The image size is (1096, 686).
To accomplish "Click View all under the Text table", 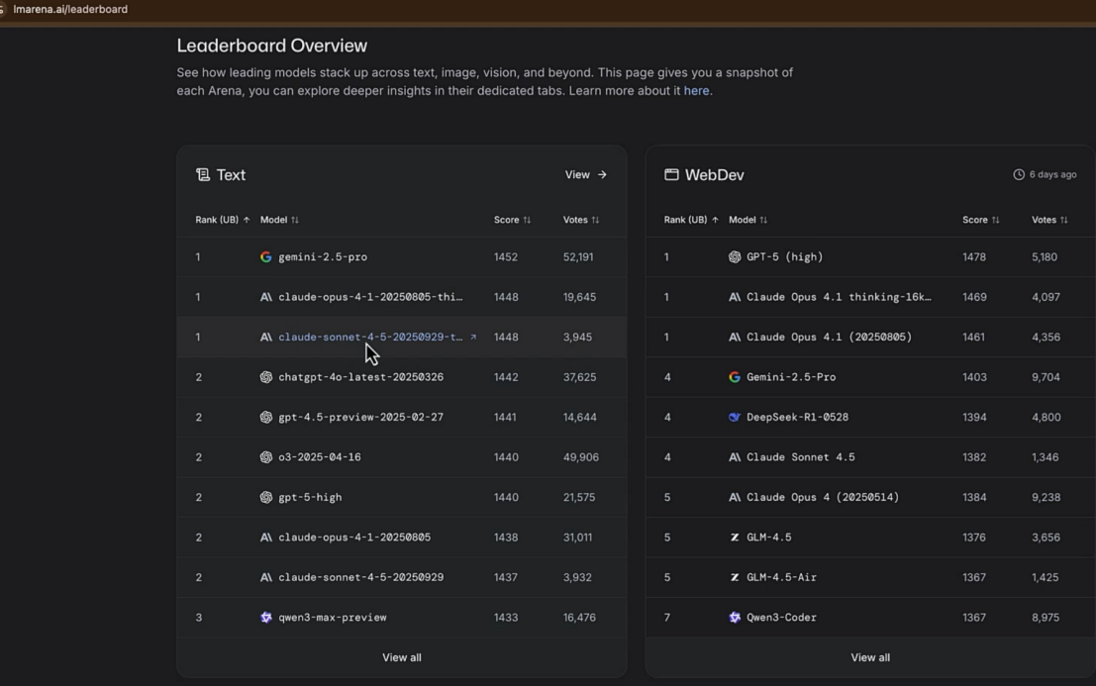I will tap(401, 657).
